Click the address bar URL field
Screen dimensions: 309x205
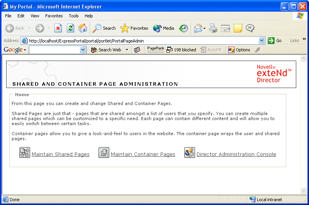click(143, 41)
